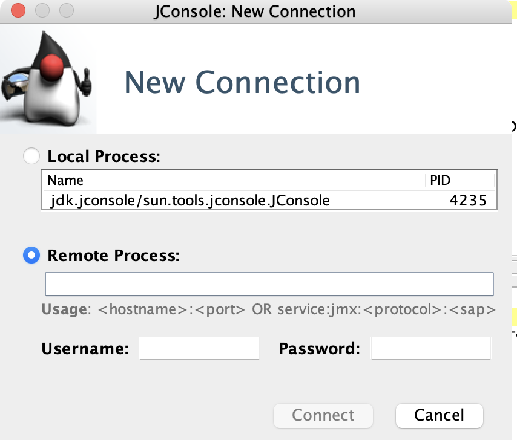Click the Usage hostname:port hint text

[x=268, y=309]
